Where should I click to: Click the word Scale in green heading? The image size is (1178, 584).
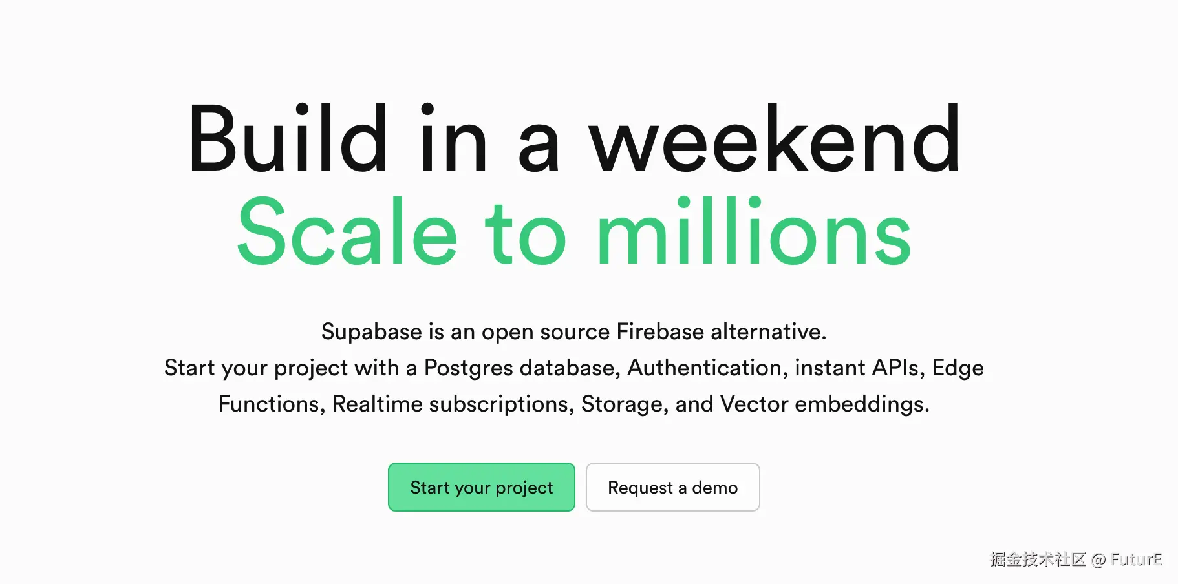point(348,231)
